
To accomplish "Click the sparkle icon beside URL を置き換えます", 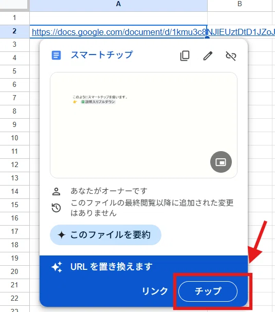I will 57,267.
